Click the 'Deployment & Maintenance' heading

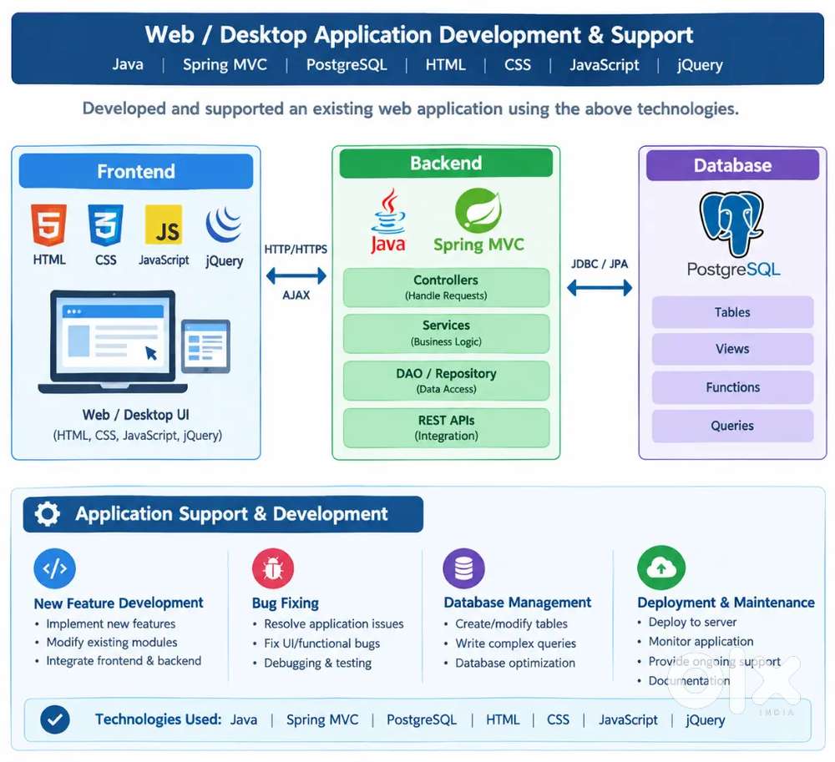click(726, 603)
